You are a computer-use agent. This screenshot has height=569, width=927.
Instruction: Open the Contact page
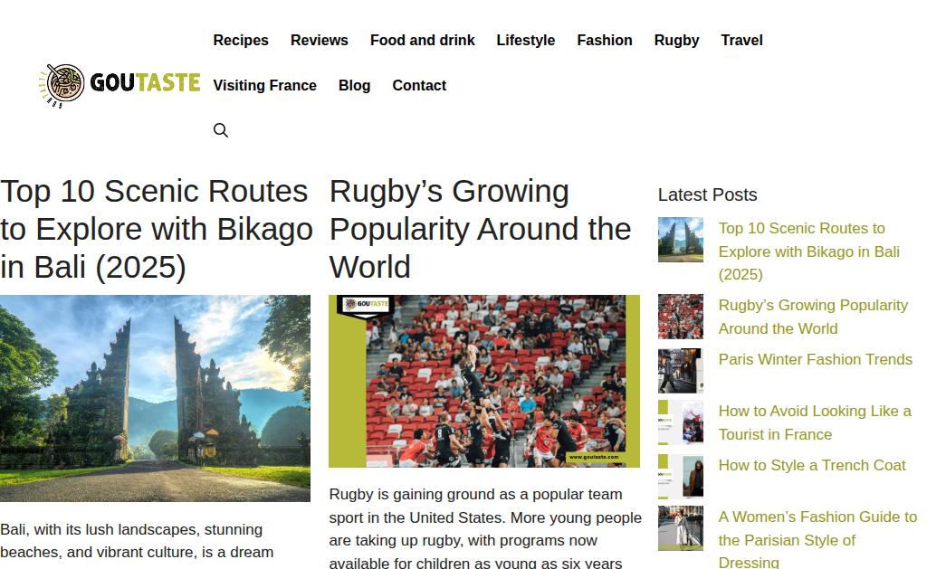419,85
